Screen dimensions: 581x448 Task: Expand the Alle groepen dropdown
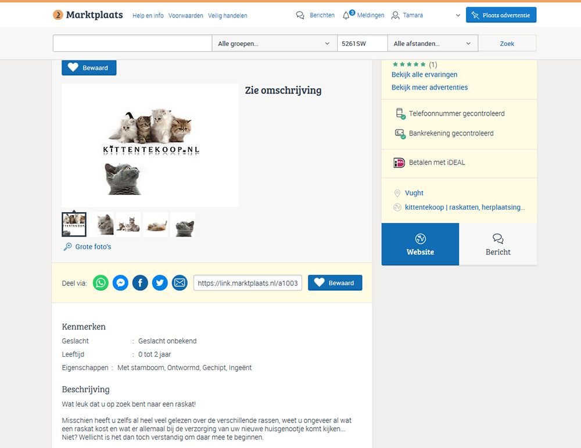pyautogui.click(x=274, y=44)
